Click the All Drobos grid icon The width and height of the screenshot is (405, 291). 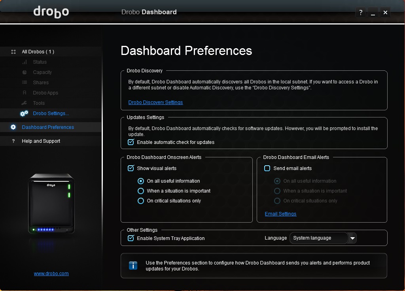[13, 52]
